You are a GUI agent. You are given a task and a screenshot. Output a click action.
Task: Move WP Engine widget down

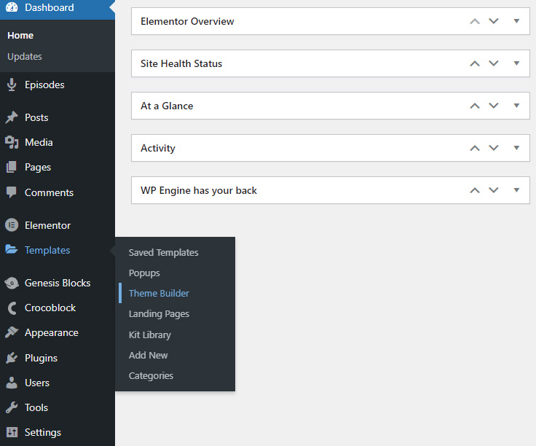point(494,190)
